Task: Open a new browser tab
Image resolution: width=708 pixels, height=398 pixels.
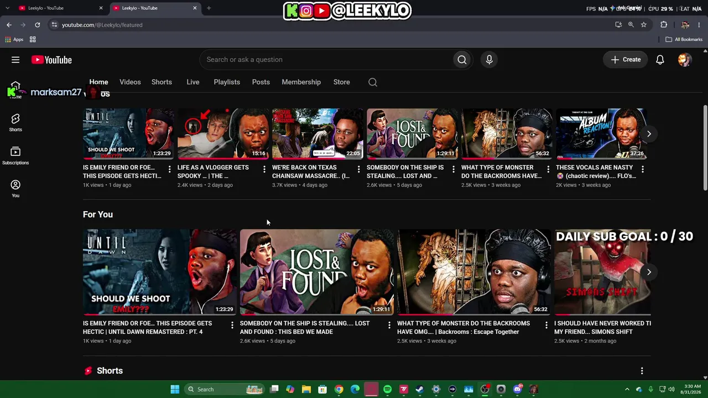Action: click(x=209, y=8)
